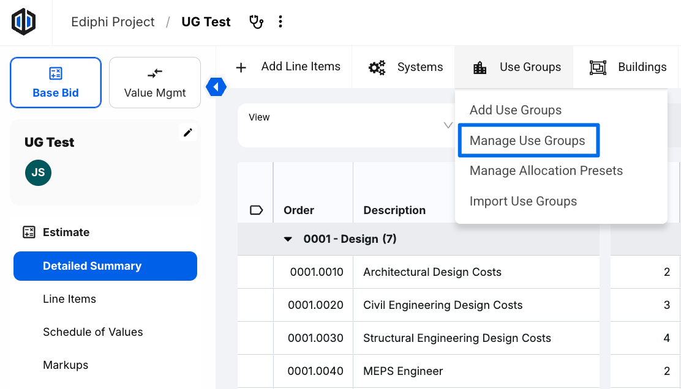Image resolution: width=681 pixels, height=389 pixels.
Task: Open Markups in sidebar
Action: click(66, 365)
